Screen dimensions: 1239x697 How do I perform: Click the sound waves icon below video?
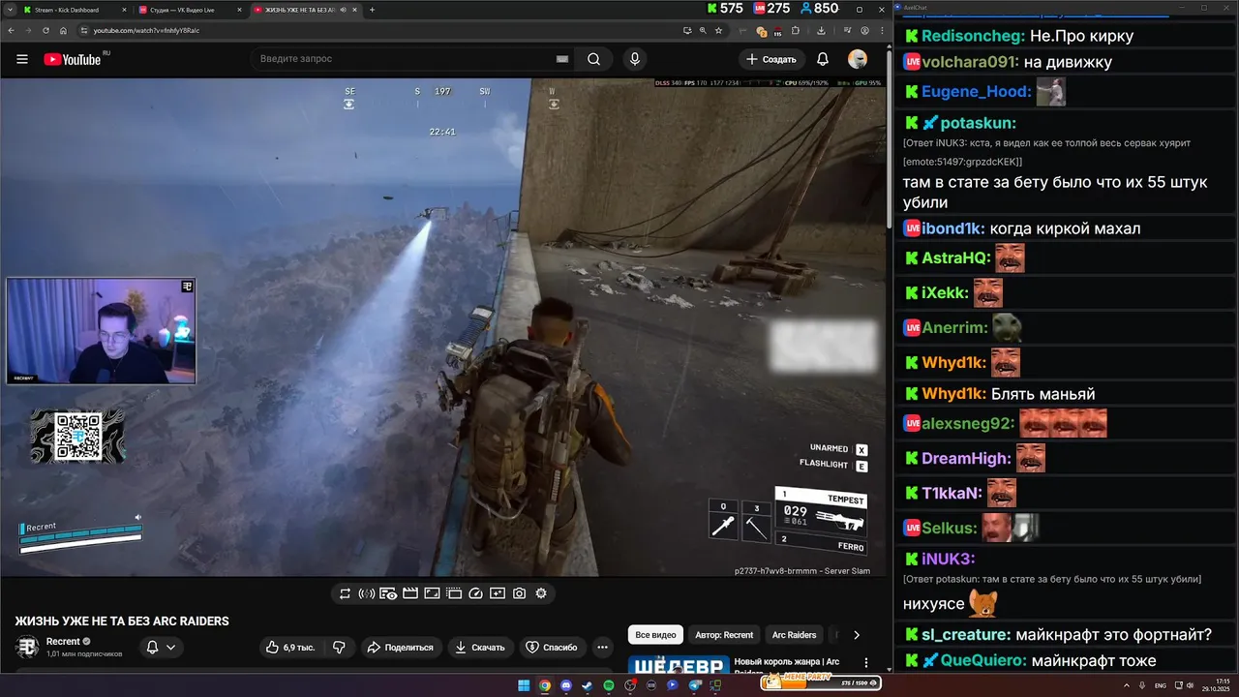(366, 593)
